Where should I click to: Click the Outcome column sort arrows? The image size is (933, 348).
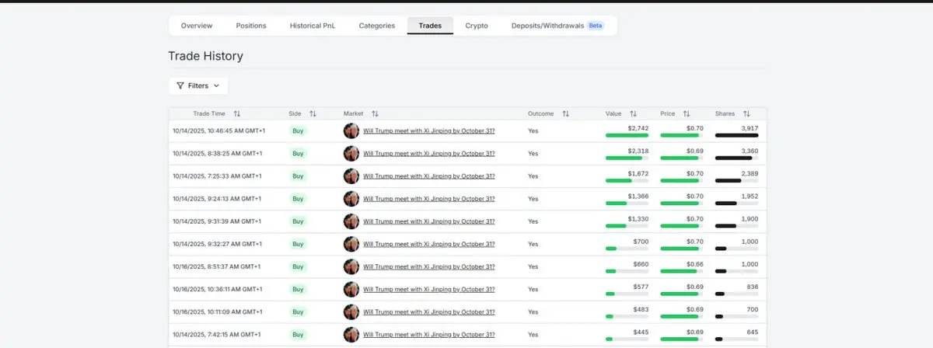566,113
